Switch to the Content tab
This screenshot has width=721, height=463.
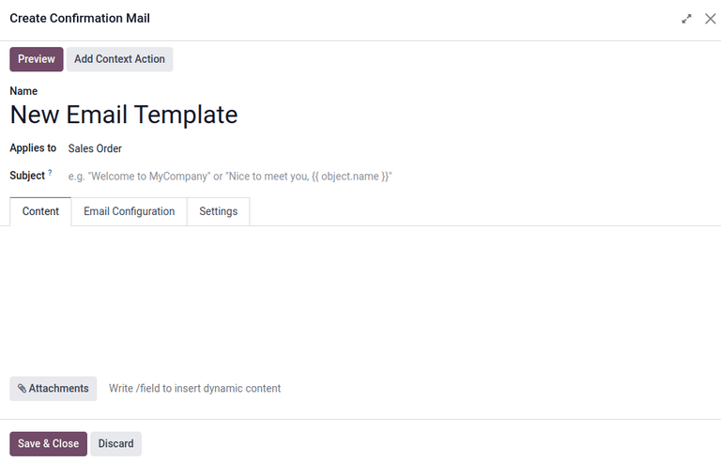(40, 211)
